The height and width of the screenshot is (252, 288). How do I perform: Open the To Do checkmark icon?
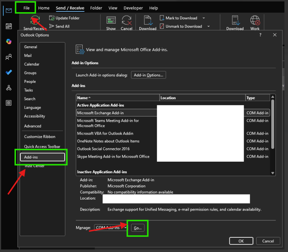coord(9,72)
